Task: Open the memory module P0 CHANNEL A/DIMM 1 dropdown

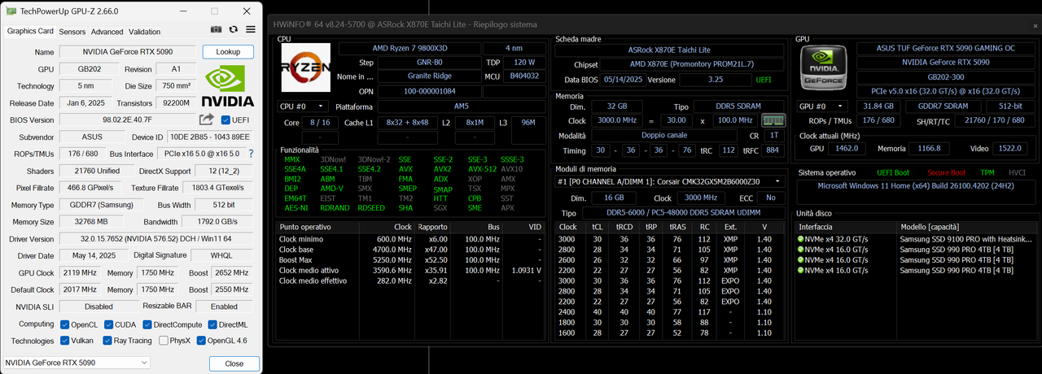Action: point(670,181)
